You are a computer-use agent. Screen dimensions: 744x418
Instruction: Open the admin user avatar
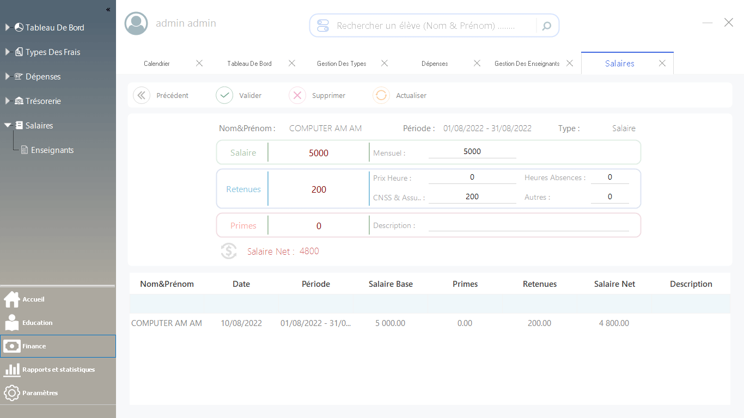coord(136,23)
